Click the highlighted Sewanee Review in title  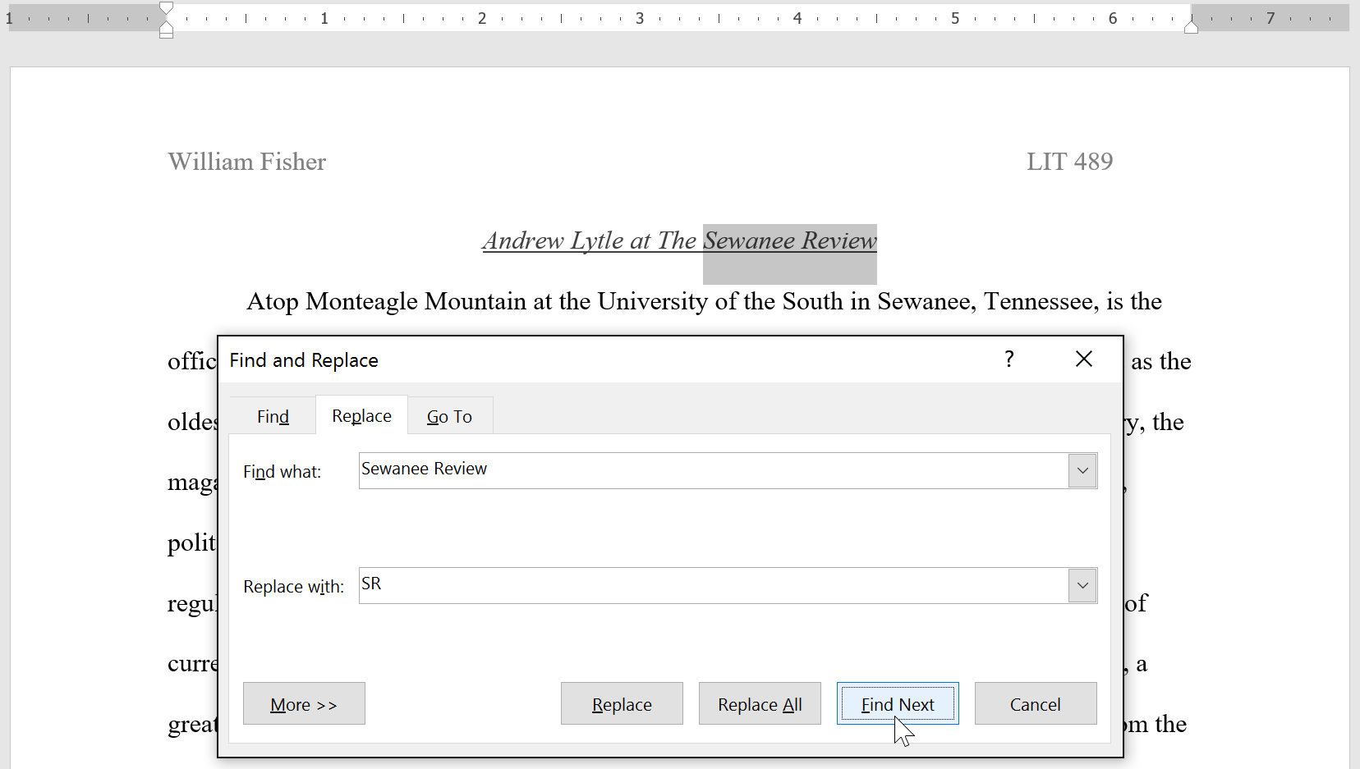click(788, 240)
